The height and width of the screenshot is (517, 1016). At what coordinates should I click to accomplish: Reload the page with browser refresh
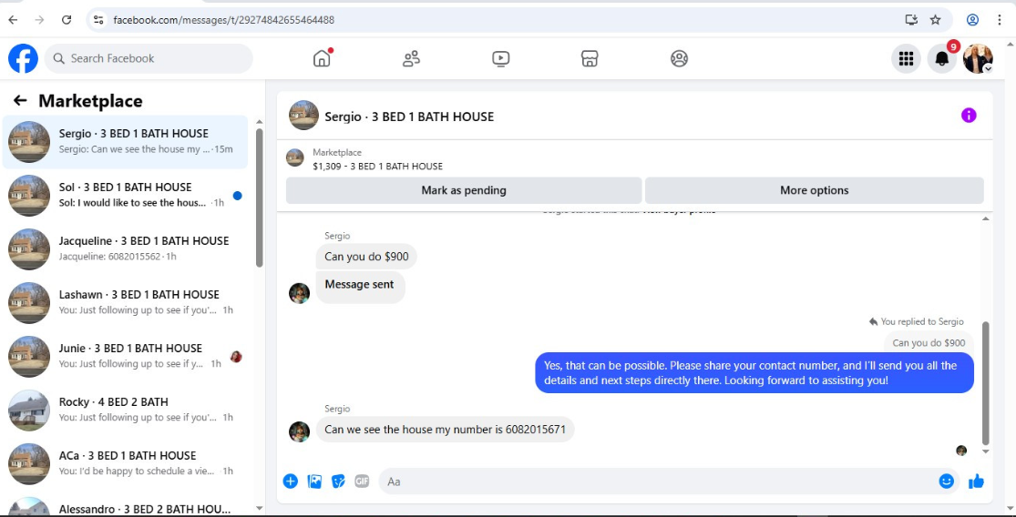[67, 20]
